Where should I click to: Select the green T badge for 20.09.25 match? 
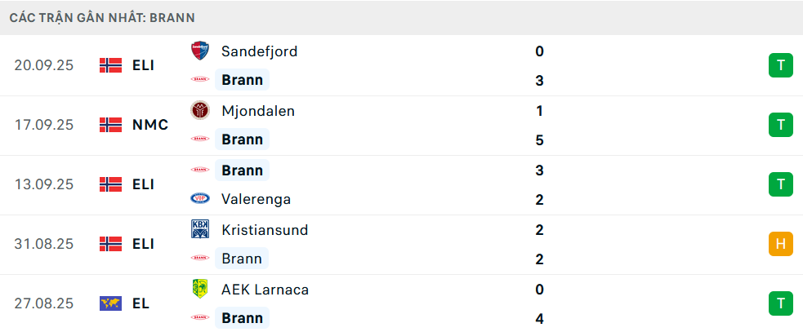click(780, 65)
